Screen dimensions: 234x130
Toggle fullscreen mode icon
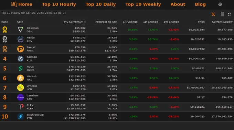[x=229, y=14]
